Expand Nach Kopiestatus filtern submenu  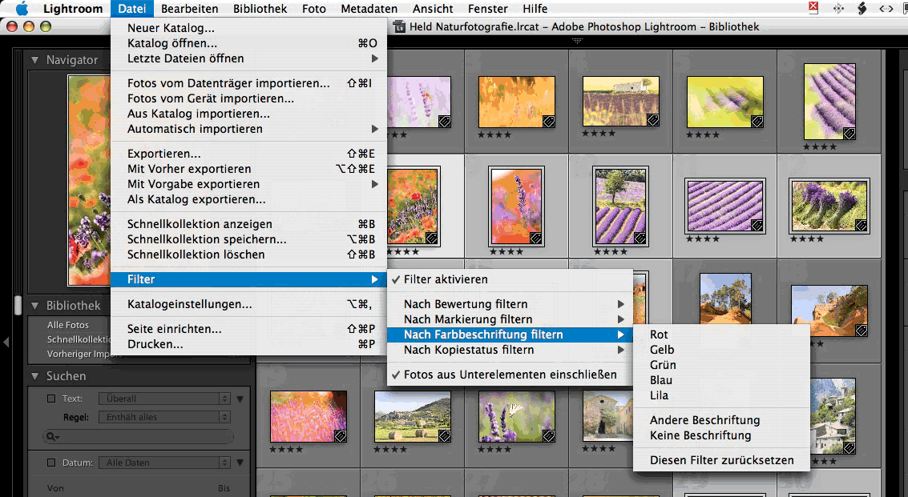510,350
